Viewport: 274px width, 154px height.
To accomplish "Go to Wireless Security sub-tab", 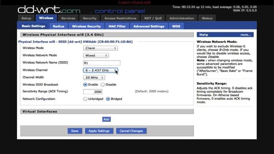I will [86, 26].
